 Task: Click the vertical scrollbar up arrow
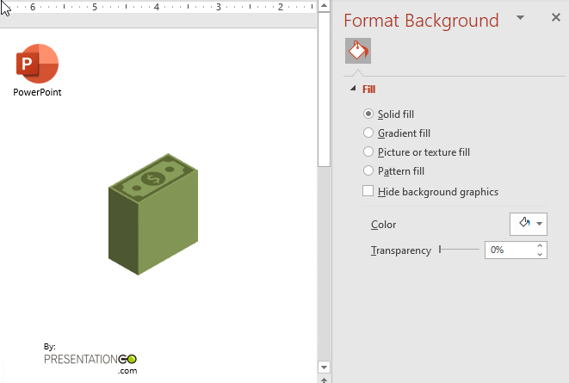324,5
